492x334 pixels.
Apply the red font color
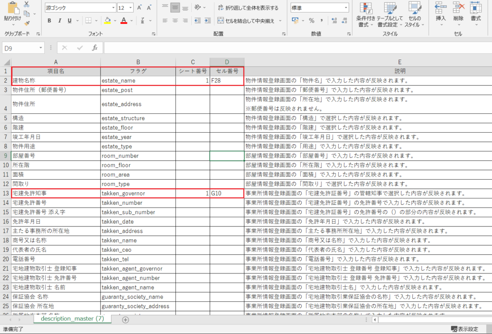tap(124, 21)
